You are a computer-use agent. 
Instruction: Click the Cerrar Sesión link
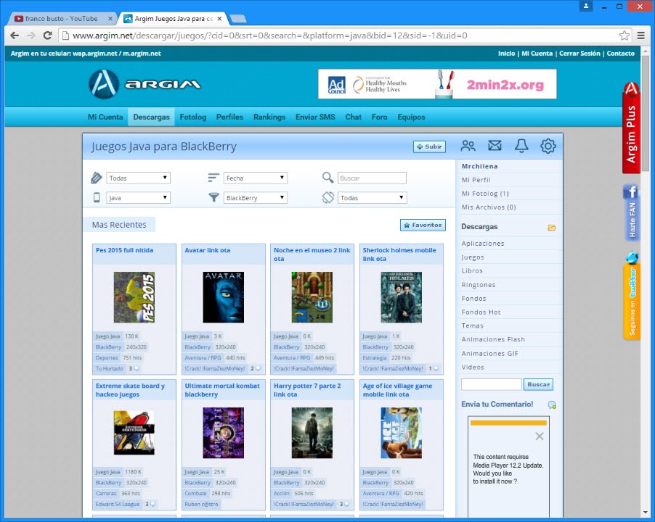pos(579,54)
